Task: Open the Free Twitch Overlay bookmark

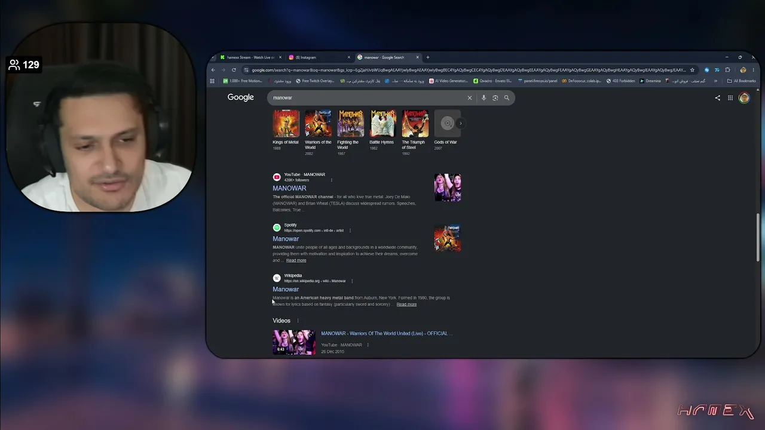Action: 315,81
